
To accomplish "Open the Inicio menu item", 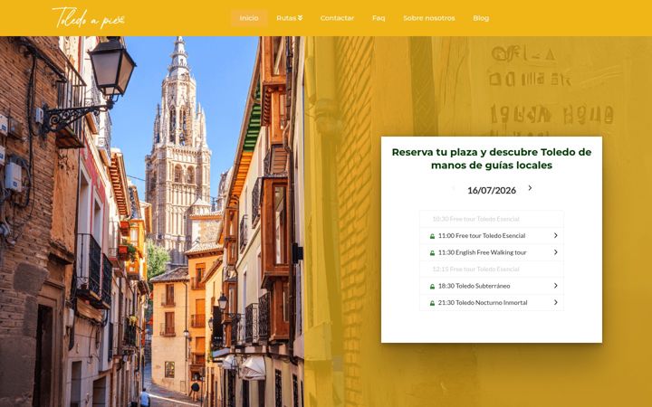I will click(249, 18).
